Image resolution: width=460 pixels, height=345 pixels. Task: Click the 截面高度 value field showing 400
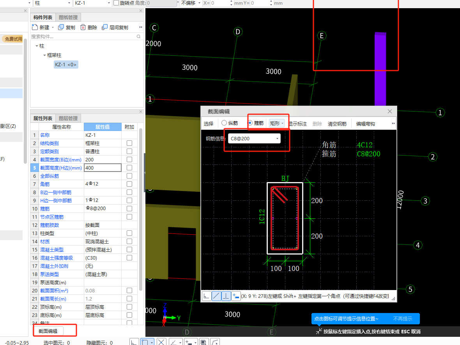pyautogui.click(x=103, y=168)
